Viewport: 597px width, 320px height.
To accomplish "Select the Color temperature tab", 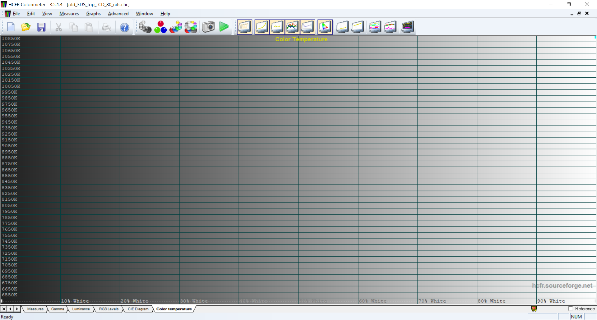I will tap(174, 309).
